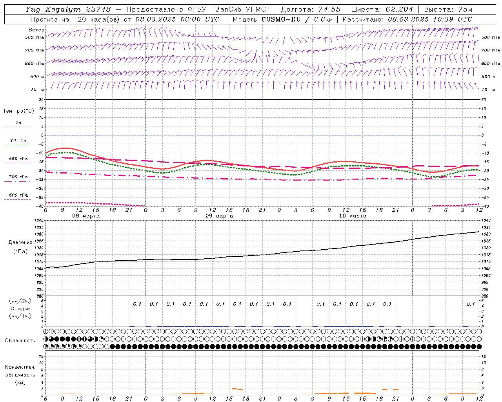Click the 09 марта date label
This screenshot has height=402, width=502.
click(219, 216)
